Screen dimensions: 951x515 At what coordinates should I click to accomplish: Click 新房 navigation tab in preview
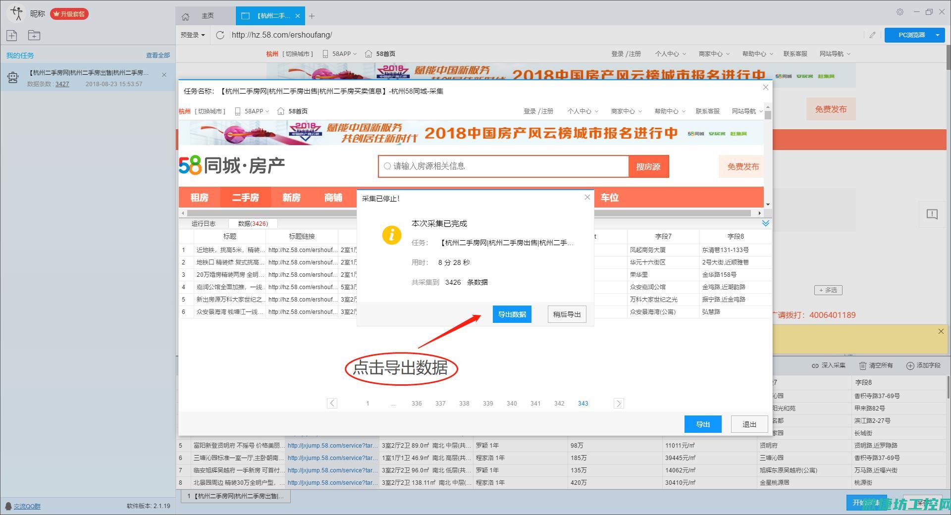(292, 198)
